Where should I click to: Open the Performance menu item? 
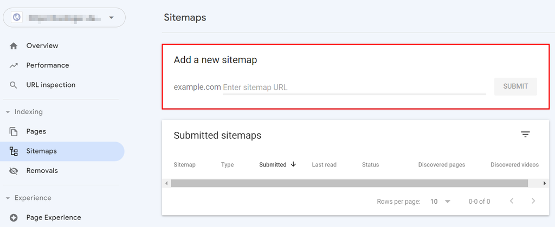[48, 65]
